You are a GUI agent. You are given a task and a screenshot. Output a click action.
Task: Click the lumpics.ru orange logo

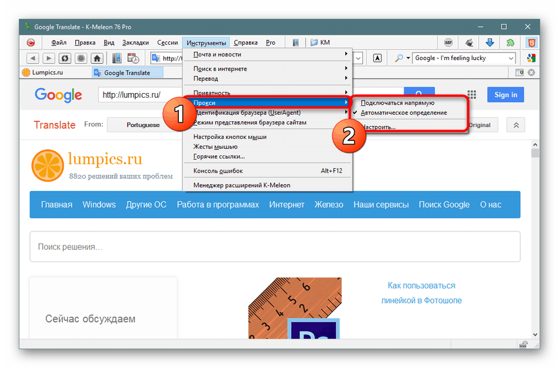pos(48,165)
